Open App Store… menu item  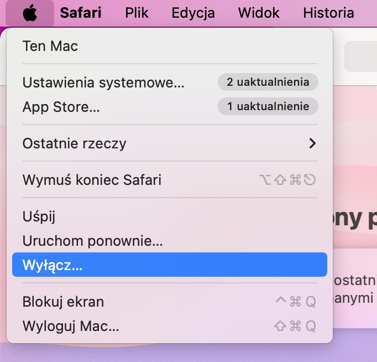(x=170, y=107)
